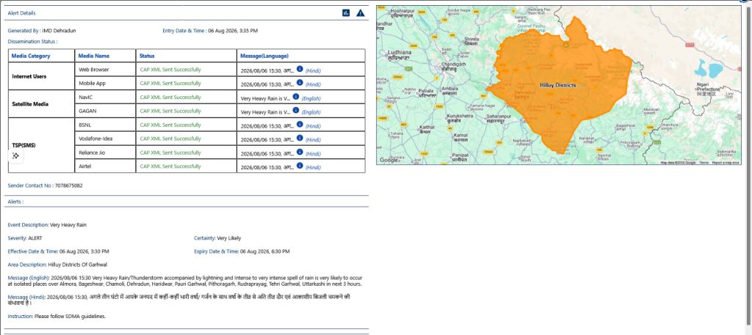
Task: Click the Vodafone-Idea media name cell
Action: [x=105, y=139]
